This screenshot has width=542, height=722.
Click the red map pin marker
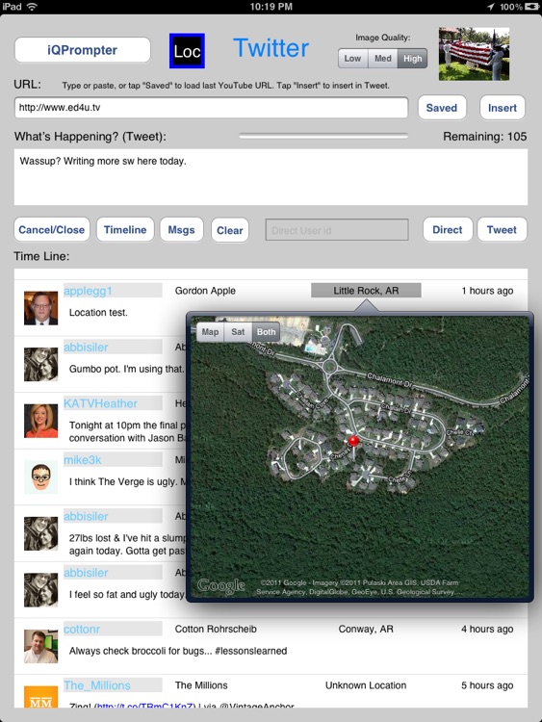(353, 441)
